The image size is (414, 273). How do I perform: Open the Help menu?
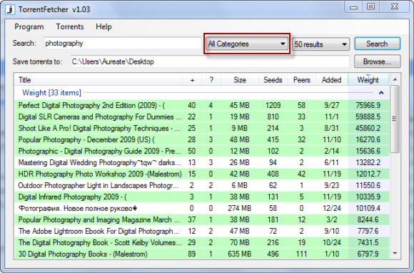tap(103, 26)
